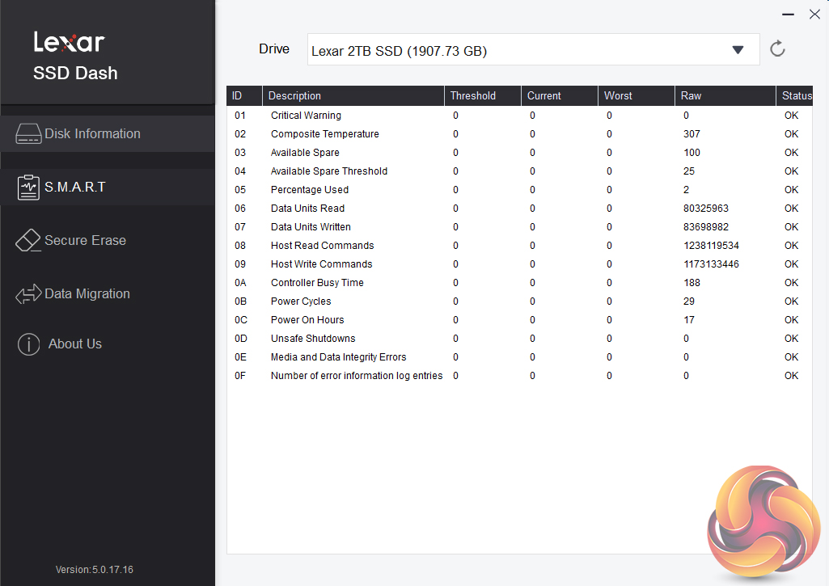The height and width of the screenshot is (586, 829).
Task: Switch to the S.M.A.R.T section
Action: coord(108,187)
